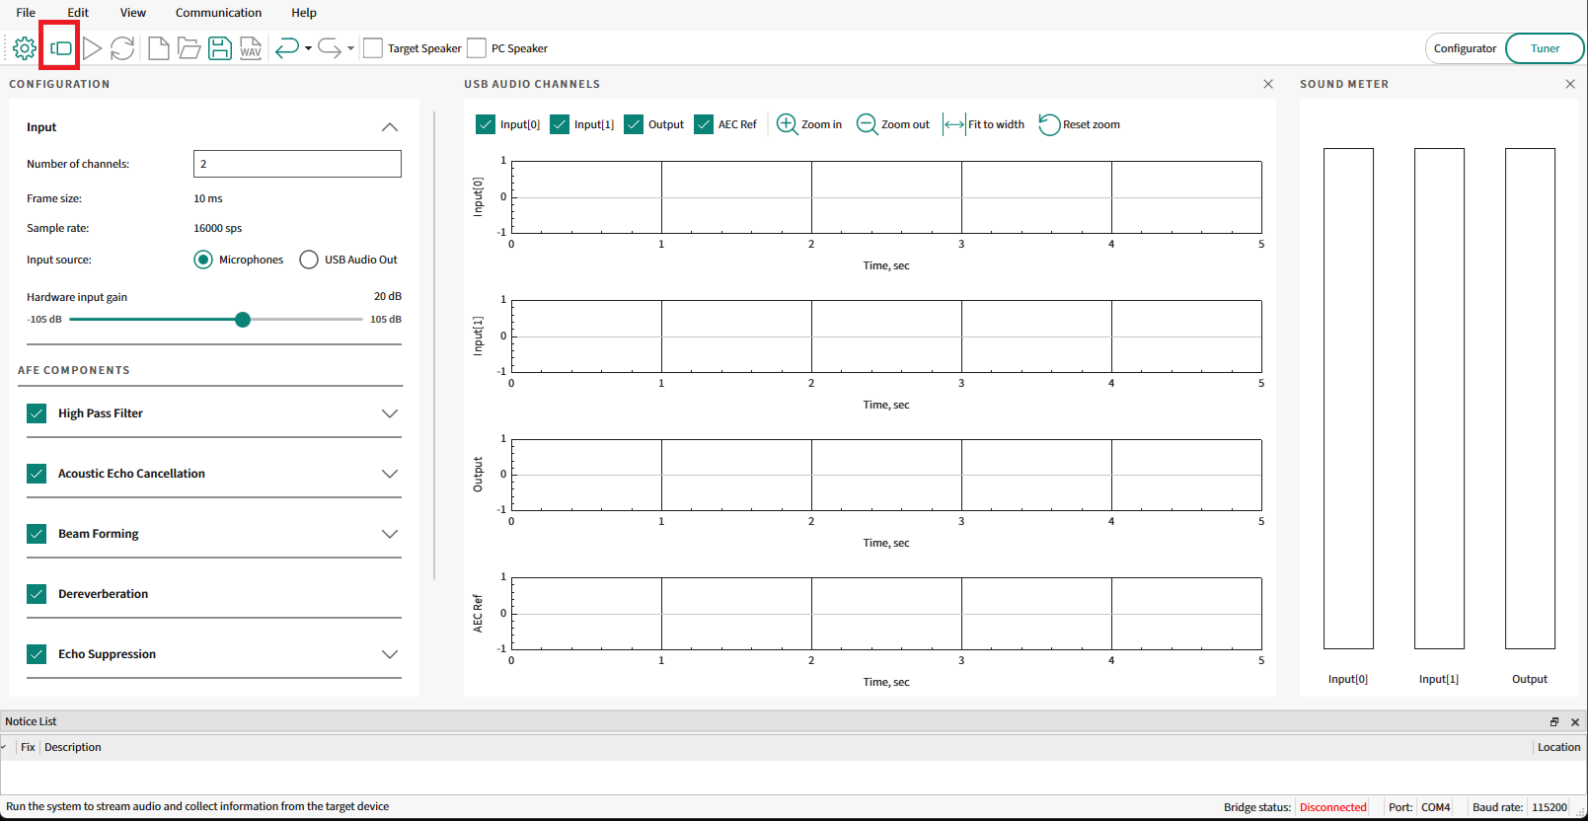The height and width of the screenshot is (821, 1588).
Task: Expand the Acoustic Echo Cancellation section
Action: click(390, 474)
